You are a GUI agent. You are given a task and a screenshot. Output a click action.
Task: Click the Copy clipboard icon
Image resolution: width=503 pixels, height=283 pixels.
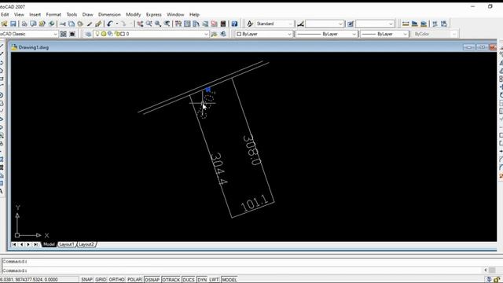[72, 24]
